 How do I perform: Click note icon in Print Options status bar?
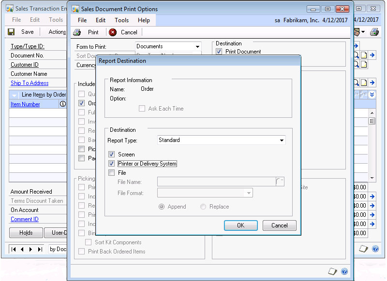(x=332, y=272)
